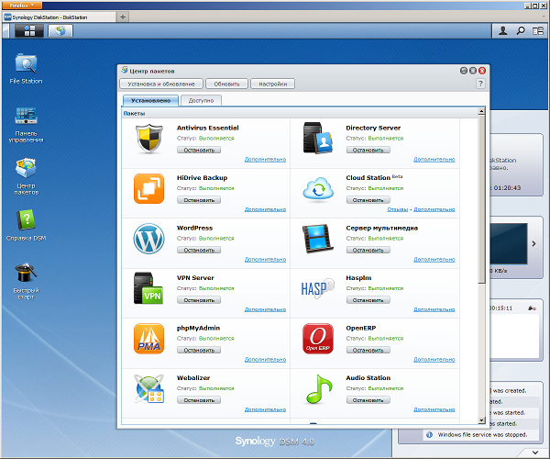Image resolution: width=550 pixels, height=459 pixels.
Task: Stop HiDrive Backup package
Action: (x=199, y=200)
